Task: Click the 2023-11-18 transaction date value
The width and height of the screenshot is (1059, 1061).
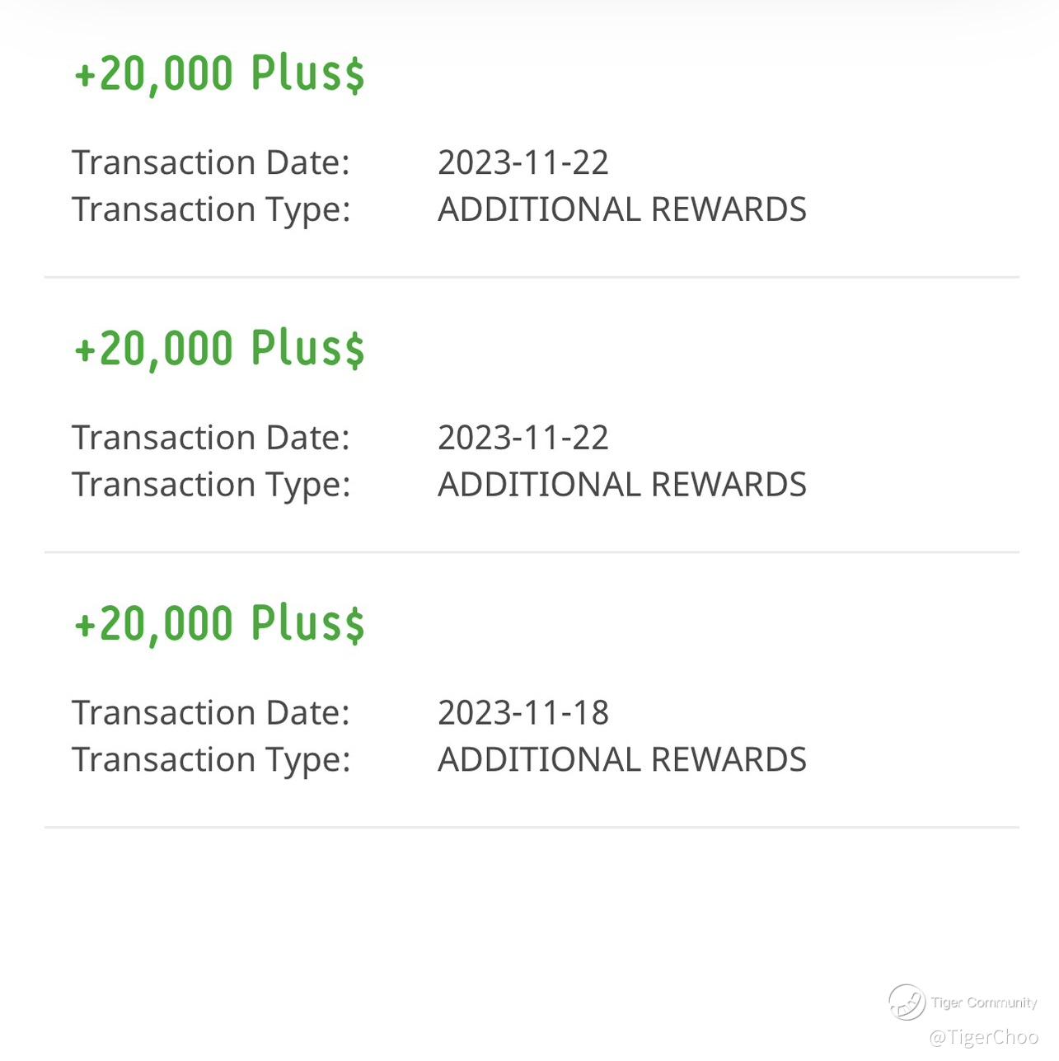Action: click(522, 713)
